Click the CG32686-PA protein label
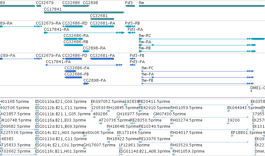 [77, 68]
